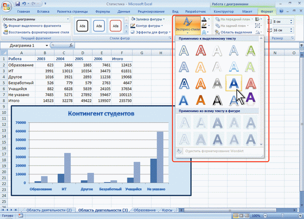Click Формат выделенного фрагмента
This screenshot has height=219, width=304.
click(32, 26)
